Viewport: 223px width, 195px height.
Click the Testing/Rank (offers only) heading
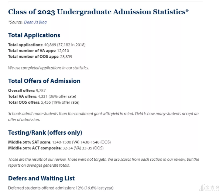pyautogui.click(x=45, y=132)
